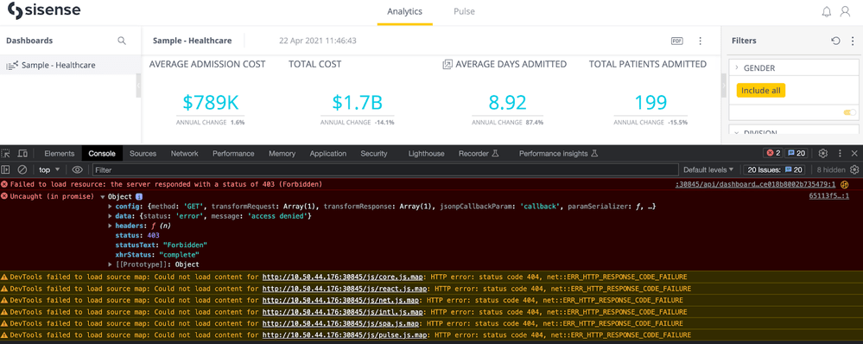
Task: Click the Include all button
Action: tap(760, 91)
